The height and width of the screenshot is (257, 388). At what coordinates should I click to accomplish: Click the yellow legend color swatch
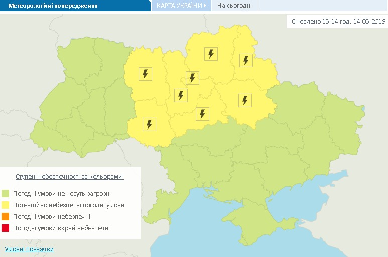6,205
